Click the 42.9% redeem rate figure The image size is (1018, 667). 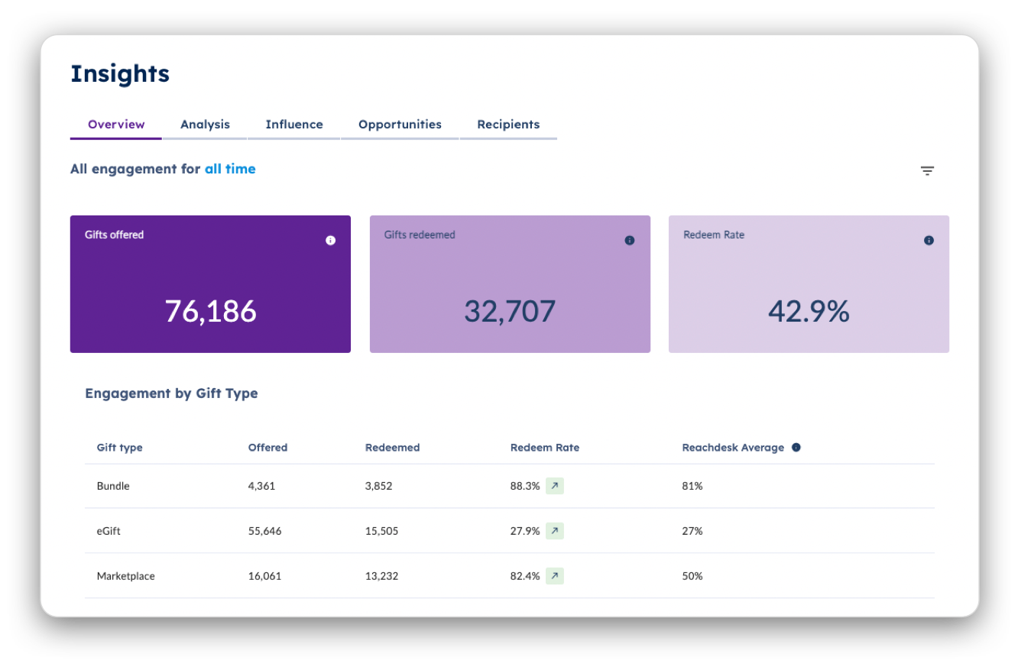(809, 311)
